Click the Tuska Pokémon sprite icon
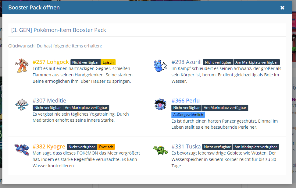Viewport: 296px width, 188px height. (x=160, y=150)
